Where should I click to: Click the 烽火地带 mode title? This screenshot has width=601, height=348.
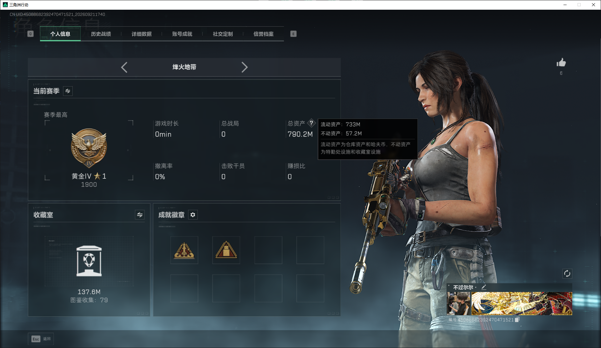(x=184, y=67)
